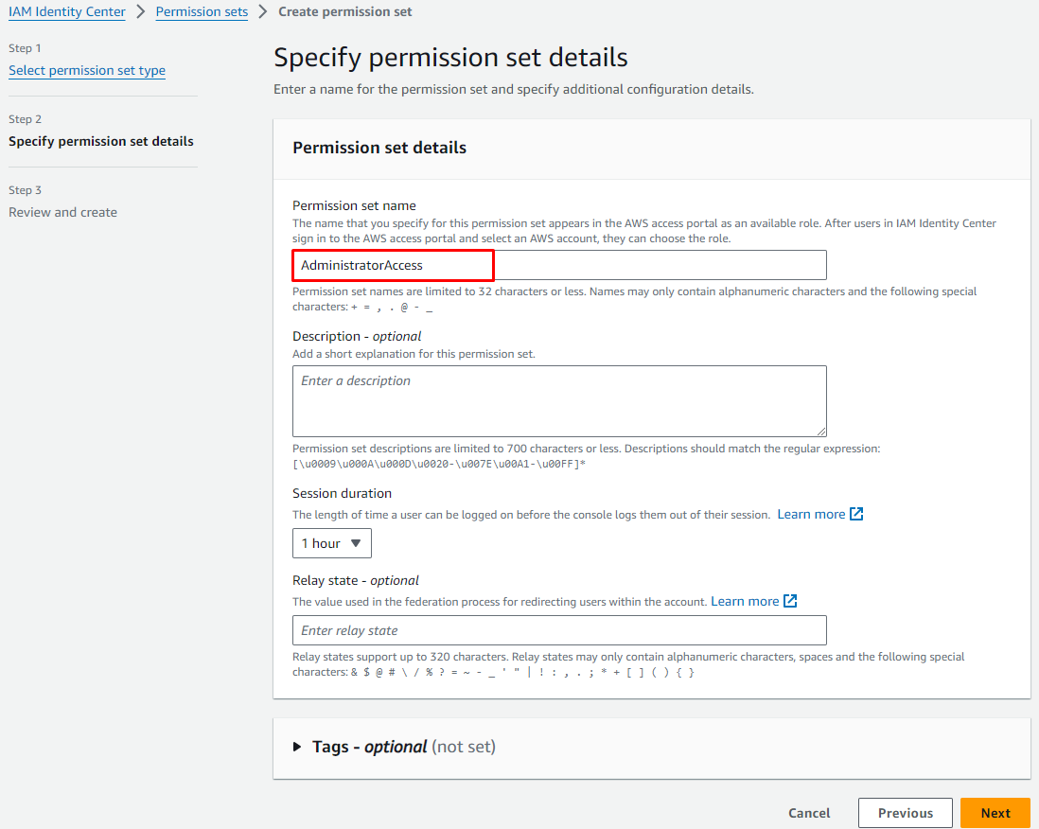Click external link icon beside Relay state Learn more
This screenshot has height=829, width=1039.
click(x=790, y=602)
